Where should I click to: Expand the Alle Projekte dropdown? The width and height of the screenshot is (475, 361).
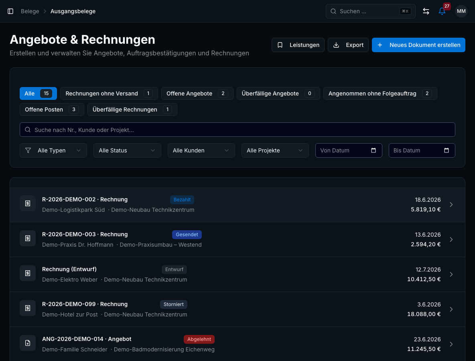(275, 150)
